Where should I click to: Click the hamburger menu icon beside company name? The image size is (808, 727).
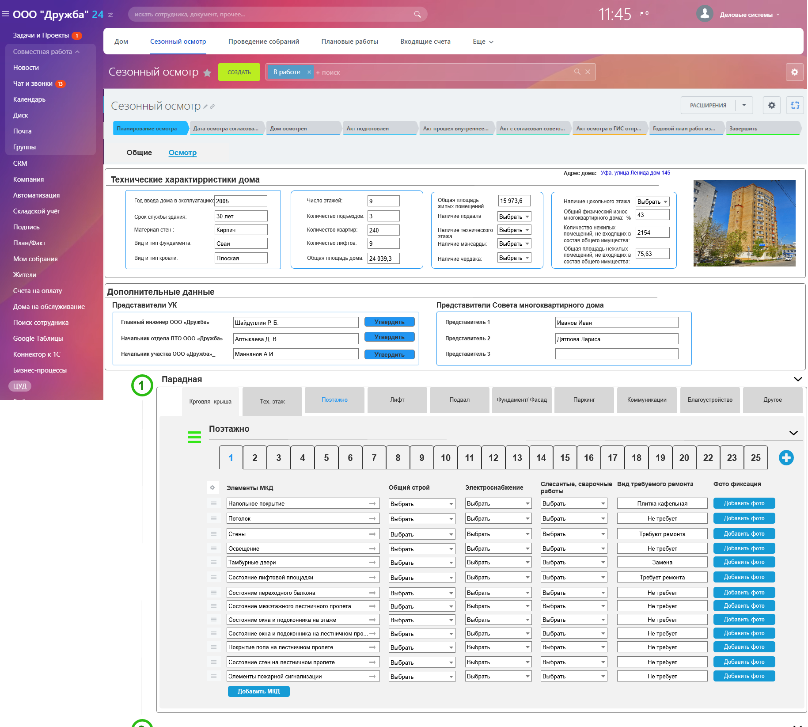[x=6, y=14]
